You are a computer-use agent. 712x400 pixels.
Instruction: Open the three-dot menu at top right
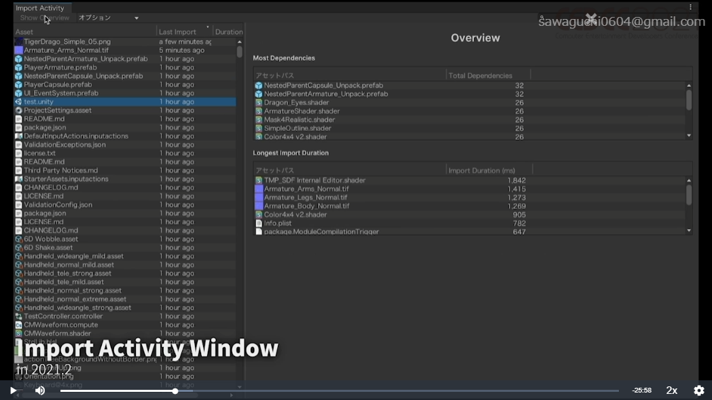pyautogui.click(x=690, y=5)
